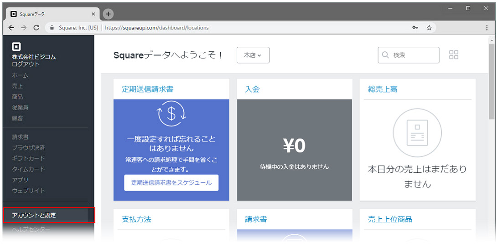The height and width of the screenshot is (246, 498).
Task: Select the Squareデータ browser tab
Action: pyautogui.click(x=53, y=14)
